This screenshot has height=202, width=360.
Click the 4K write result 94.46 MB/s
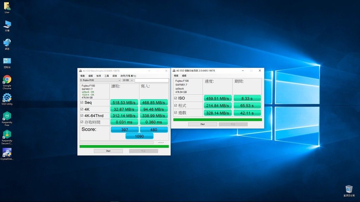tap(154, 109)
